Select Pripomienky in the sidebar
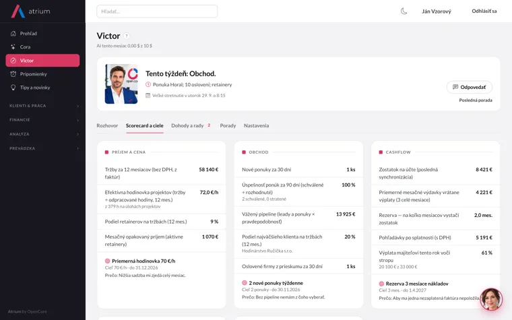512x320 pixels. (42, 74)
